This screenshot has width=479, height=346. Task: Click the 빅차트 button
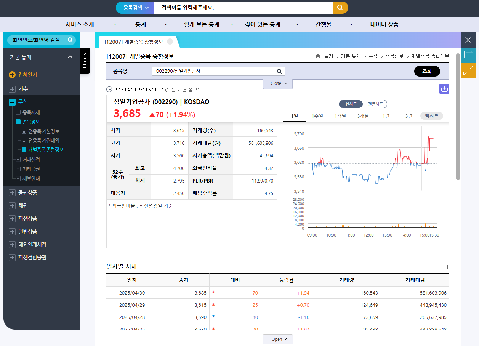coord(432,116)
